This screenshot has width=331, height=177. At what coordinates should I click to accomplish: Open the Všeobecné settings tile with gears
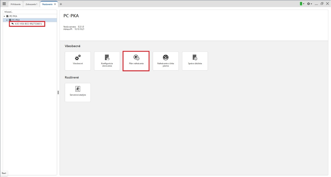78,61
